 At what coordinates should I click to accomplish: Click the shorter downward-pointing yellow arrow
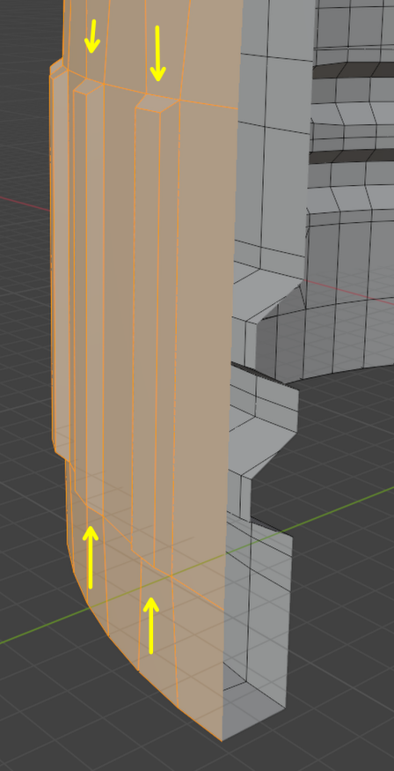[x=91, y=36]
